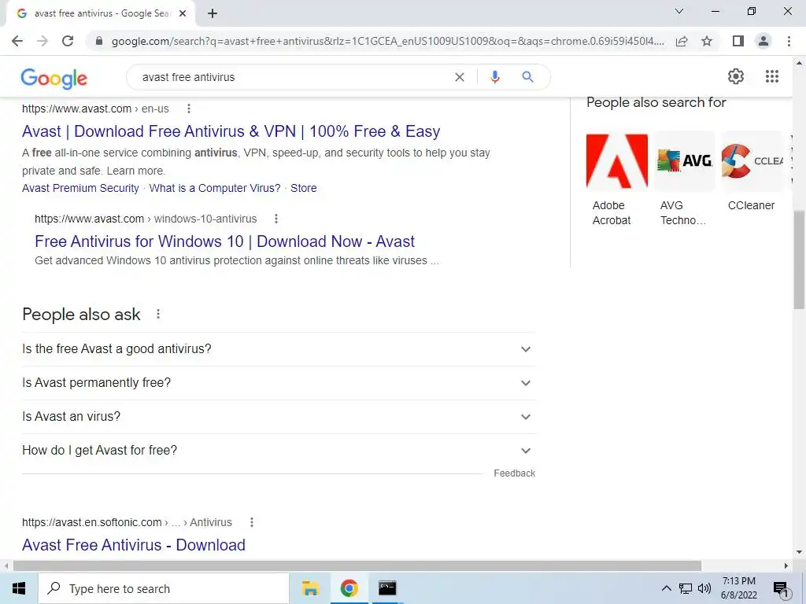806x604 pixels.
Task: Click the browser forward arrow
Action: [x=43, y=41]
